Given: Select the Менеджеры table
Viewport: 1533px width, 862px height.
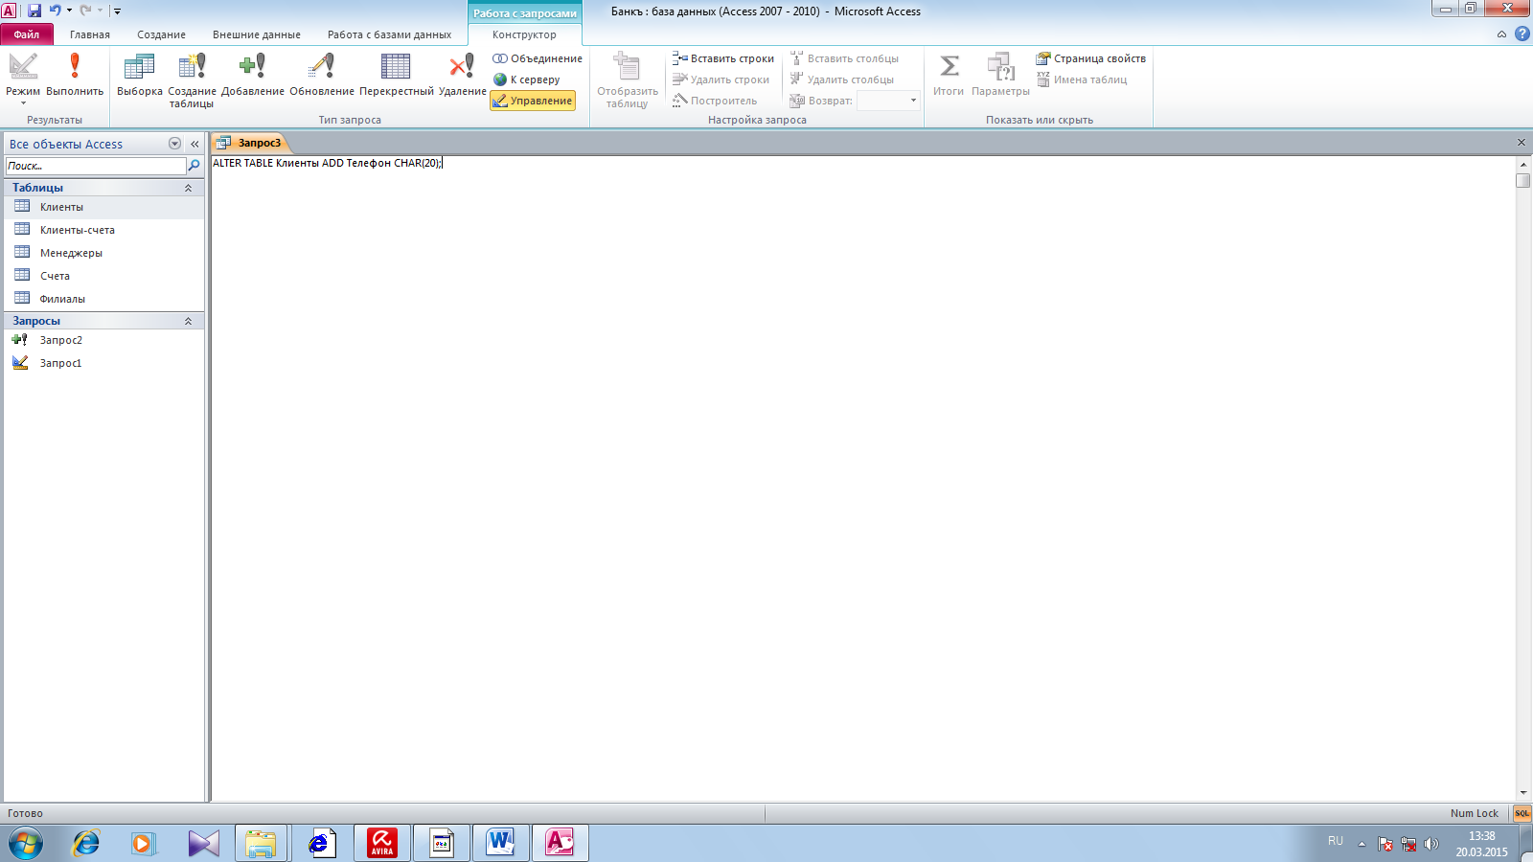Looking at the screenshot, I should (x=103, y=253).
